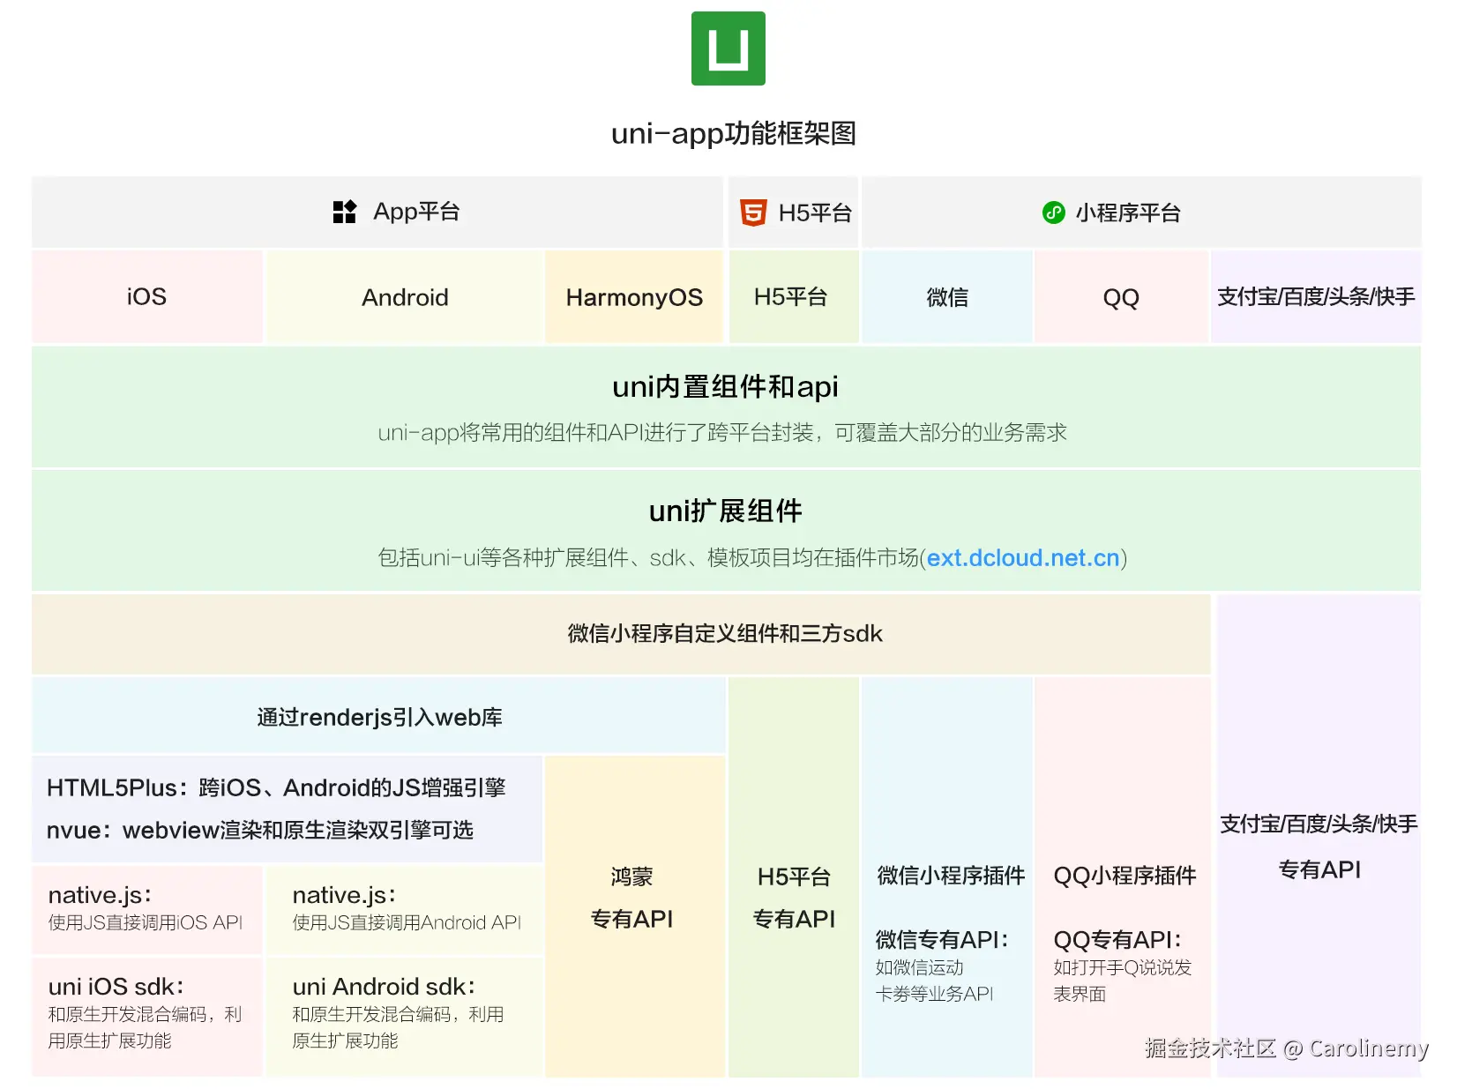Open the ext.dcloud.net.cn link
This screenshot has height=1089, width=1457.
1023,558
